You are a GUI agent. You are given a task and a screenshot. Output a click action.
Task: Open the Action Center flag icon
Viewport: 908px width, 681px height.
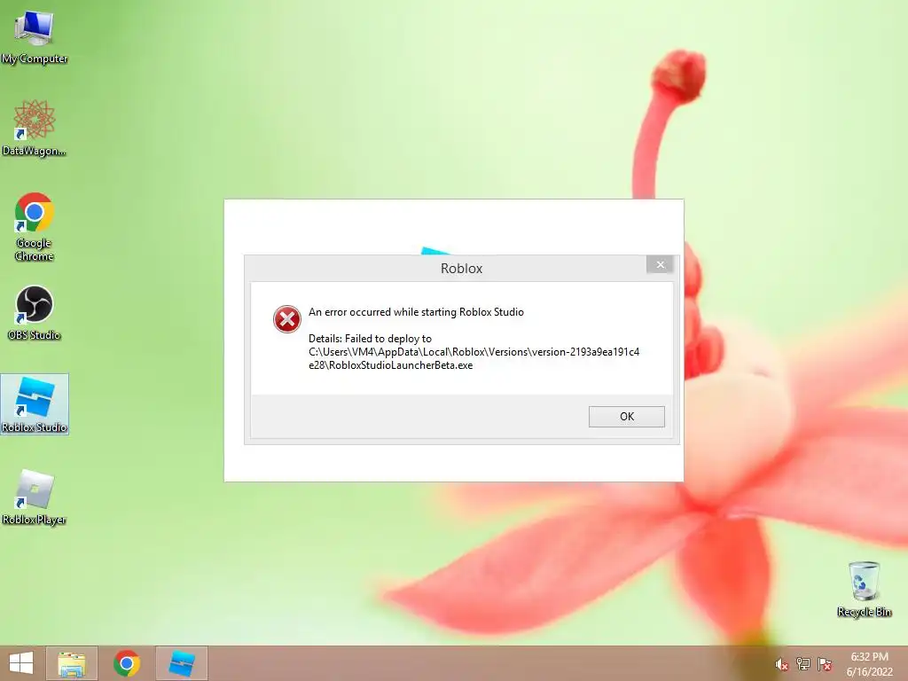[825, 663]
